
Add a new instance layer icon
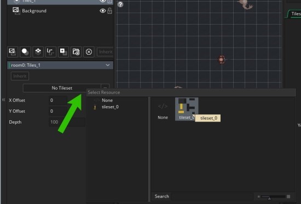(x=25, y=51)
